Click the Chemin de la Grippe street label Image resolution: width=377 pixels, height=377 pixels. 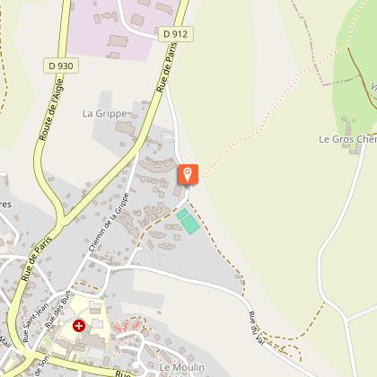pyautogui.click(x=109, y=223)
